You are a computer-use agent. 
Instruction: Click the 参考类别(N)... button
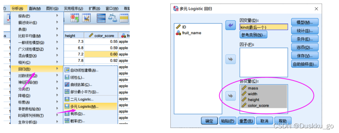click(x=253, y=35)
